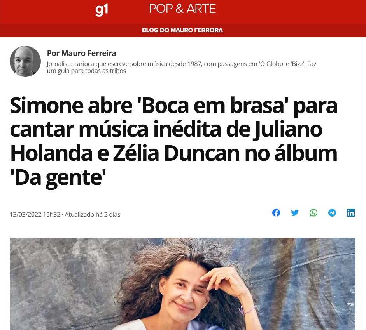Share the article on Twitter
The height and width of the screenshot is (330, 366).
click(x=294, y=213)
